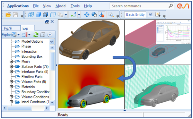This screenshot has width=193, height=119.
Task: Collapse the left panel with splitter arrow
Action: [x=57, y=65]
